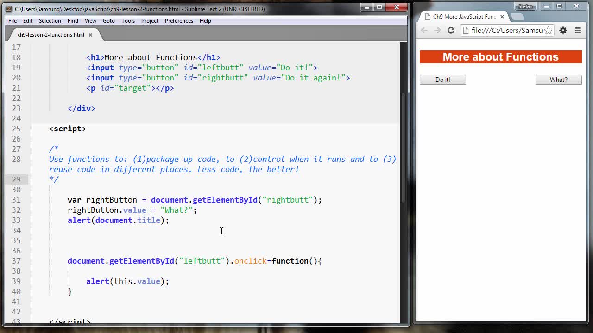Open the Tools menu
593x333 pixels.
coord(128,21)
